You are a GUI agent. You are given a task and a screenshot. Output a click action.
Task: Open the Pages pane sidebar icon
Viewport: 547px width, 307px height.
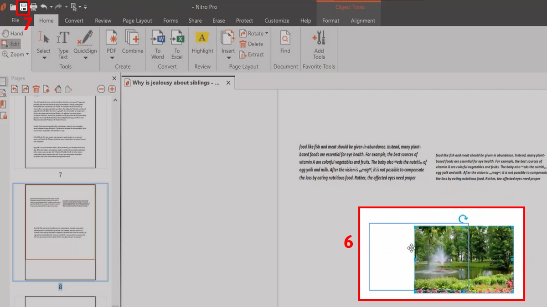3,82
